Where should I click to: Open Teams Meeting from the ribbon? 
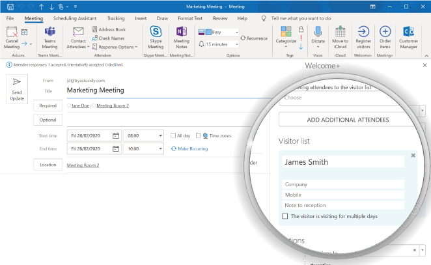click(49, 38)
